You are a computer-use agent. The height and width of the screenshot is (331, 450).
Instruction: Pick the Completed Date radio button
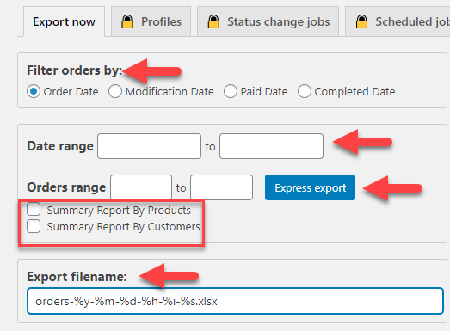[x=305, y=91]
